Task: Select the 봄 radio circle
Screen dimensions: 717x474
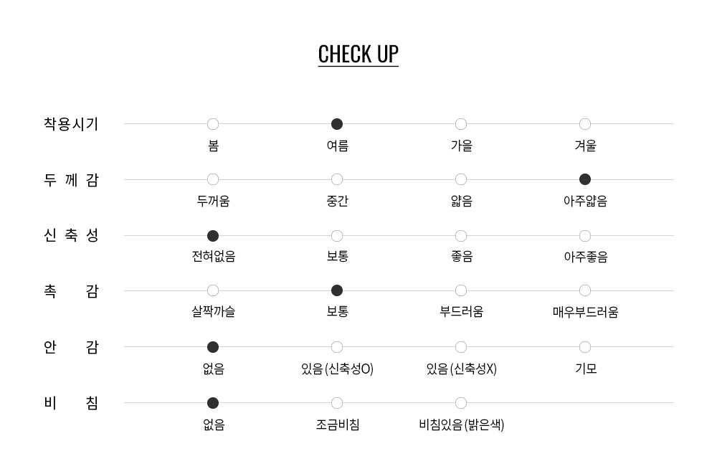Action: tap(213, 124)
